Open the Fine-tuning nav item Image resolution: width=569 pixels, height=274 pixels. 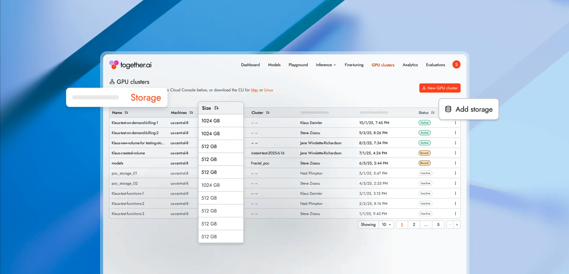(x=354, y=65)
